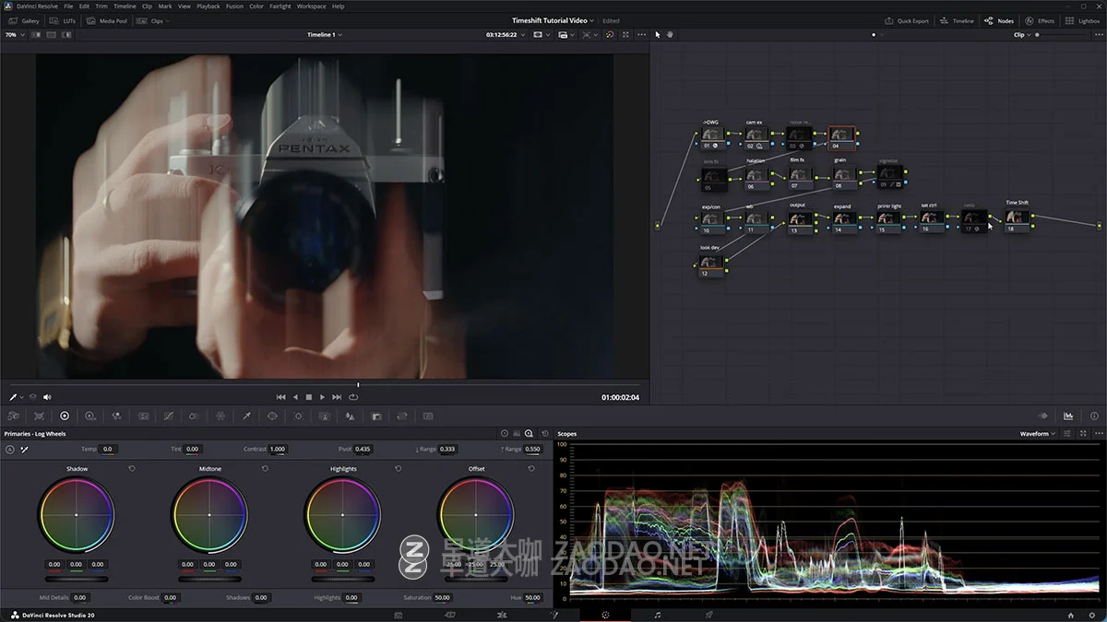1107x622 pixels.
Task: Open the Workspace menu
Action: 311,6
